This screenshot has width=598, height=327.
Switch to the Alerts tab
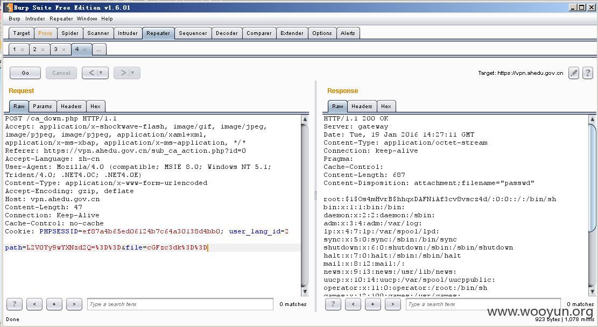[x=348, y=33]
